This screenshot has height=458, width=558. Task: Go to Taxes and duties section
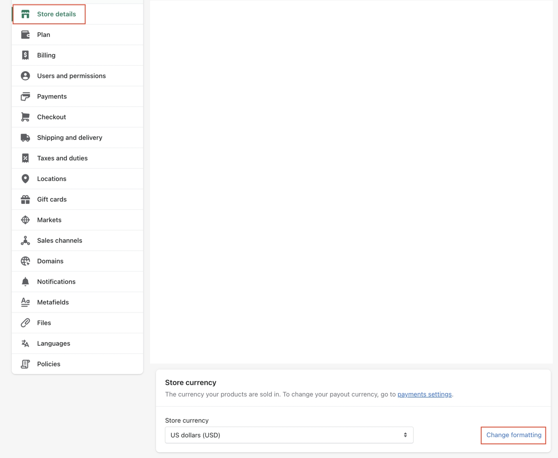62,158
